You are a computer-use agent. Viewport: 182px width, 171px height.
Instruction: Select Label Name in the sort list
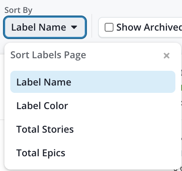point(93,82)
